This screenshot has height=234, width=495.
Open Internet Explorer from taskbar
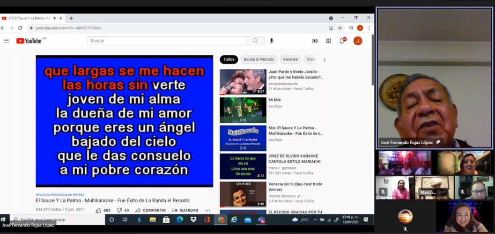point(234,220)
